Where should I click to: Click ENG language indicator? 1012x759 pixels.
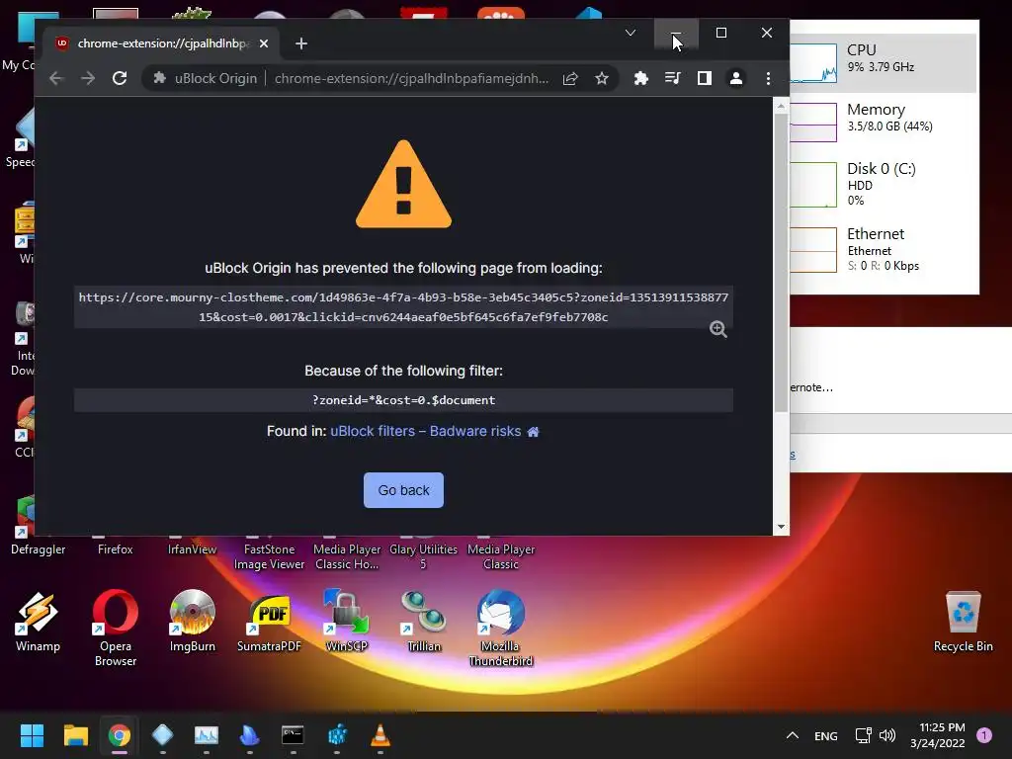(x=825, y=735)
